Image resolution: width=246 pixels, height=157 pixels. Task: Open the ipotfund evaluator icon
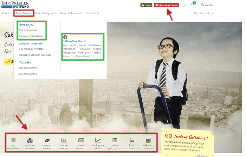pyautogui.click(x=30, y=140)
